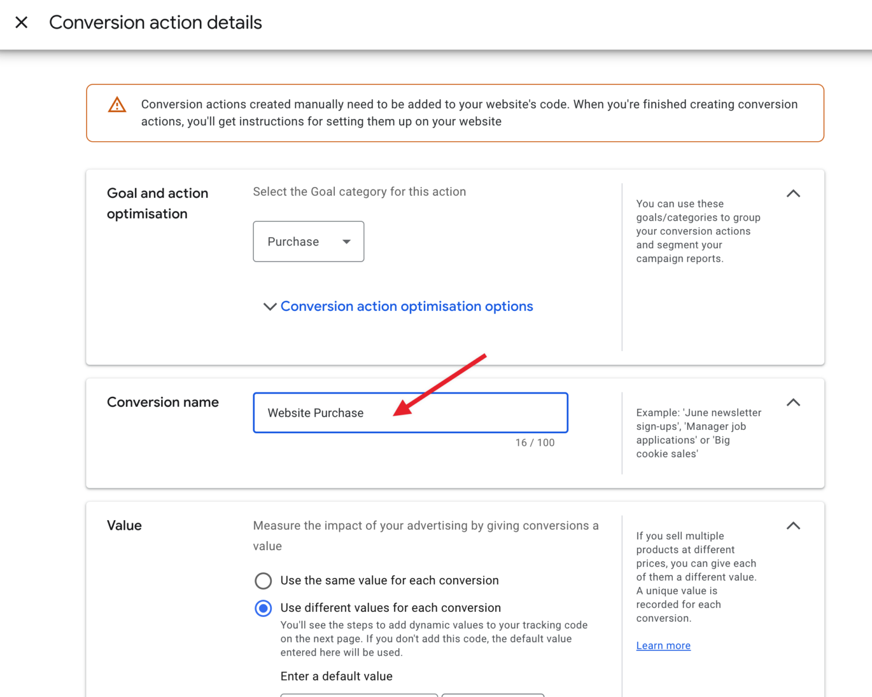Expand Conversion action optimisation options

coord(406,306)
